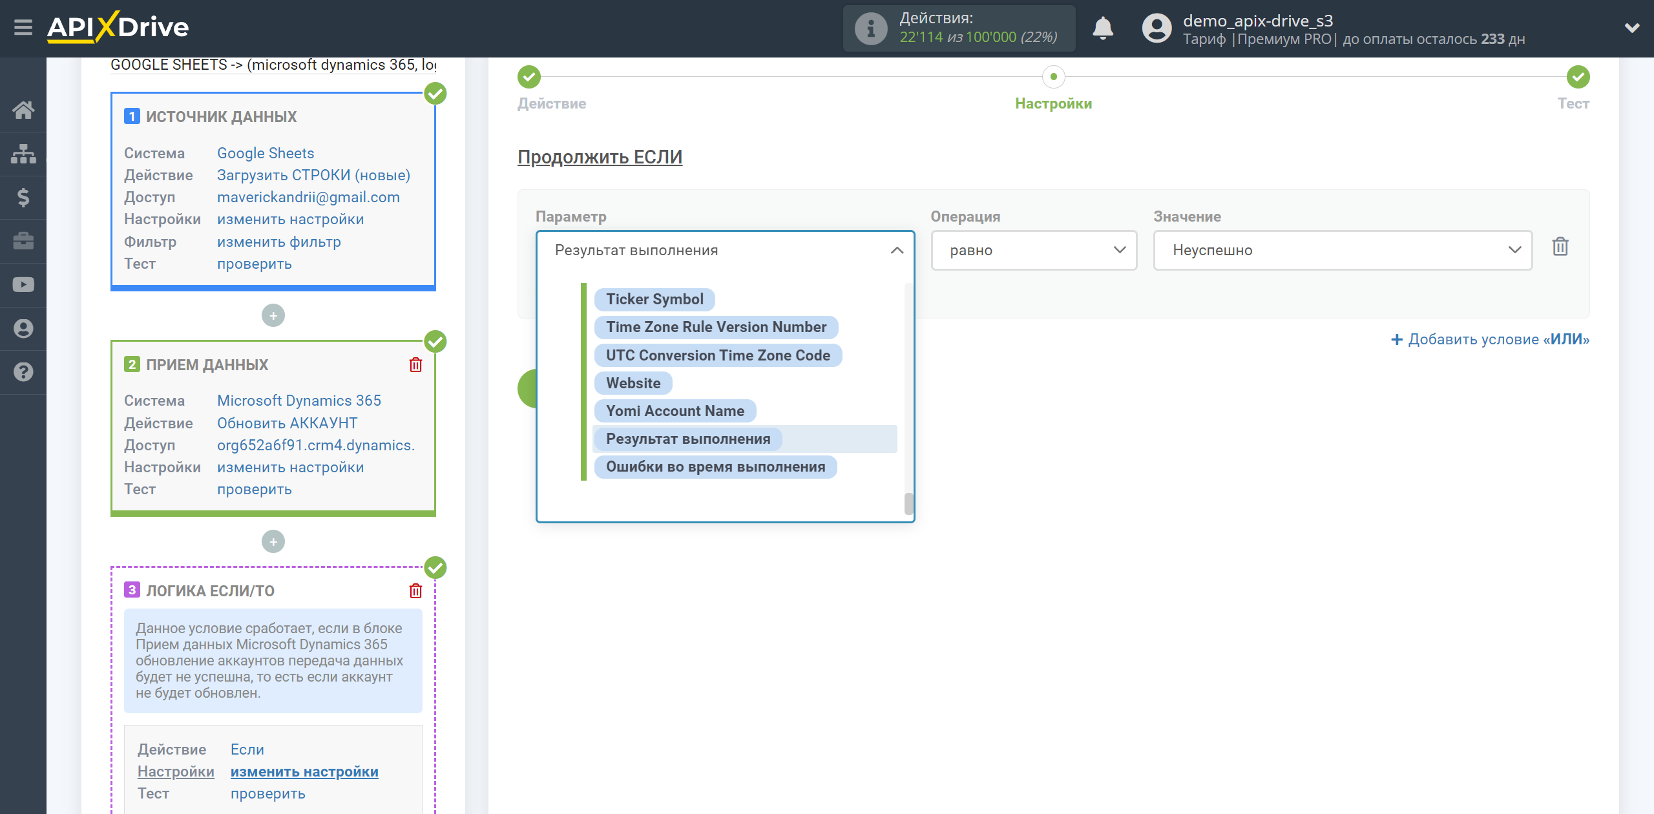The height and width of the screenshot is (814, 1654).
Task: Open the Значение dropdown set to Неуспешно
Action: (1343, 251)
